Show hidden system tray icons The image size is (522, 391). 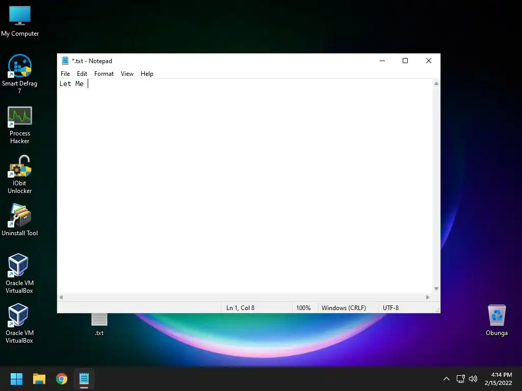tap(447, 379)
